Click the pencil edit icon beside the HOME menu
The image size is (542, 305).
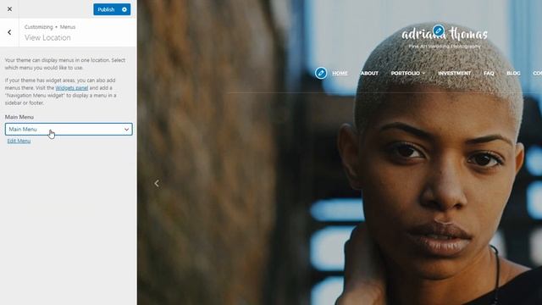click(321, 73)
